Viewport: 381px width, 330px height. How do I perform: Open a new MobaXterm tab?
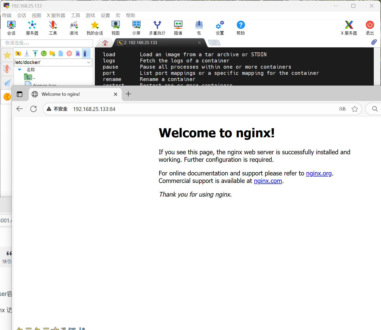point(214,43)
